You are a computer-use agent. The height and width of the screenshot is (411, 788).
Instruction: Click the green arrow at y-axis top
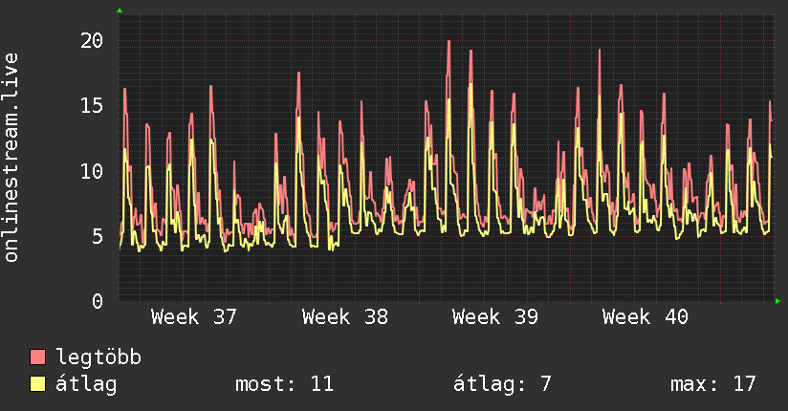120,11
